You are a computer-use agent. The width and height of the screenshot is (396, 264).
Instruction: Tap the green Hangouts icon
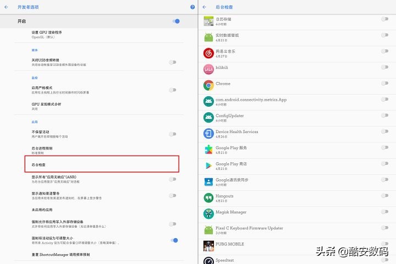208,198
